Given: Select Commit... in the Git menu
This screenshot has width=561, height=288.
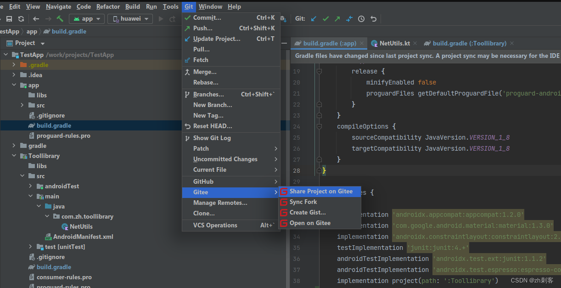Looking at the screenshot, I should pyautogui.click(x=231, y=17).
